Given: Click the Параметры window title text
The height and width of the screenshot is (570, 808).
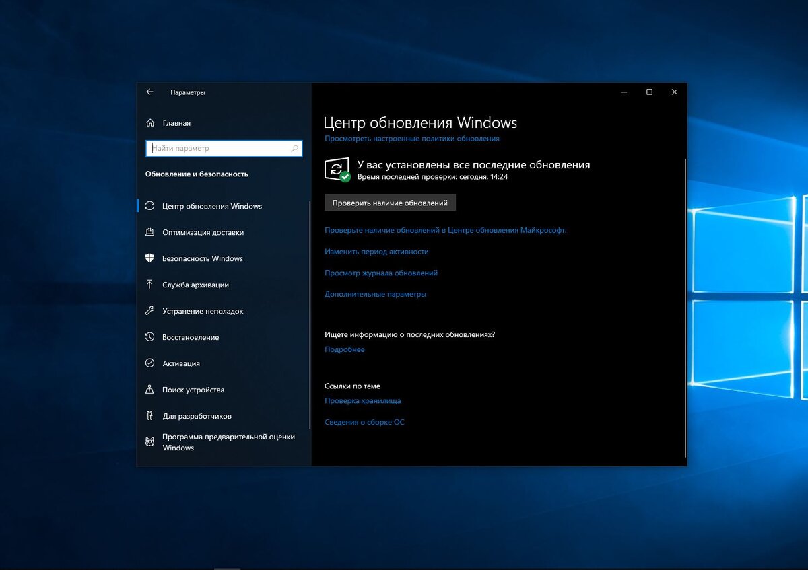Looking at the screenshot, I should [188, 92].
